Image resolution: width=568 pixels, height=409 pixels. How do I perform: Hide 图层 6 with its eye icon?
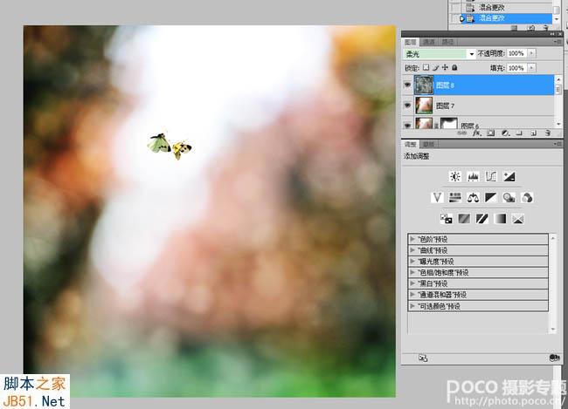pos(407,125)
